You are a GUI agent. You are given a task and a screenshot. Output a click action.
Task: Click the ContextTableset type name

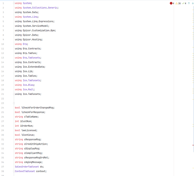click(x=25, y=171)
